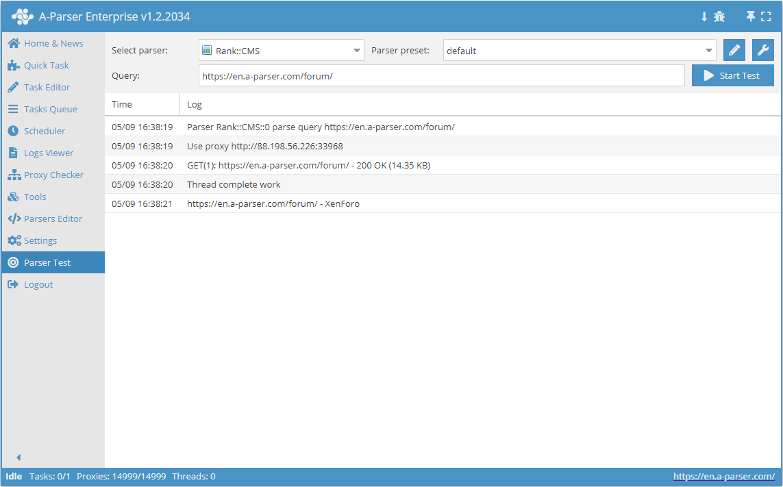The width and height of the screenshot is (783, 487).
Task: Expand the Parser preset dropdown
Action: coord(579,51)
